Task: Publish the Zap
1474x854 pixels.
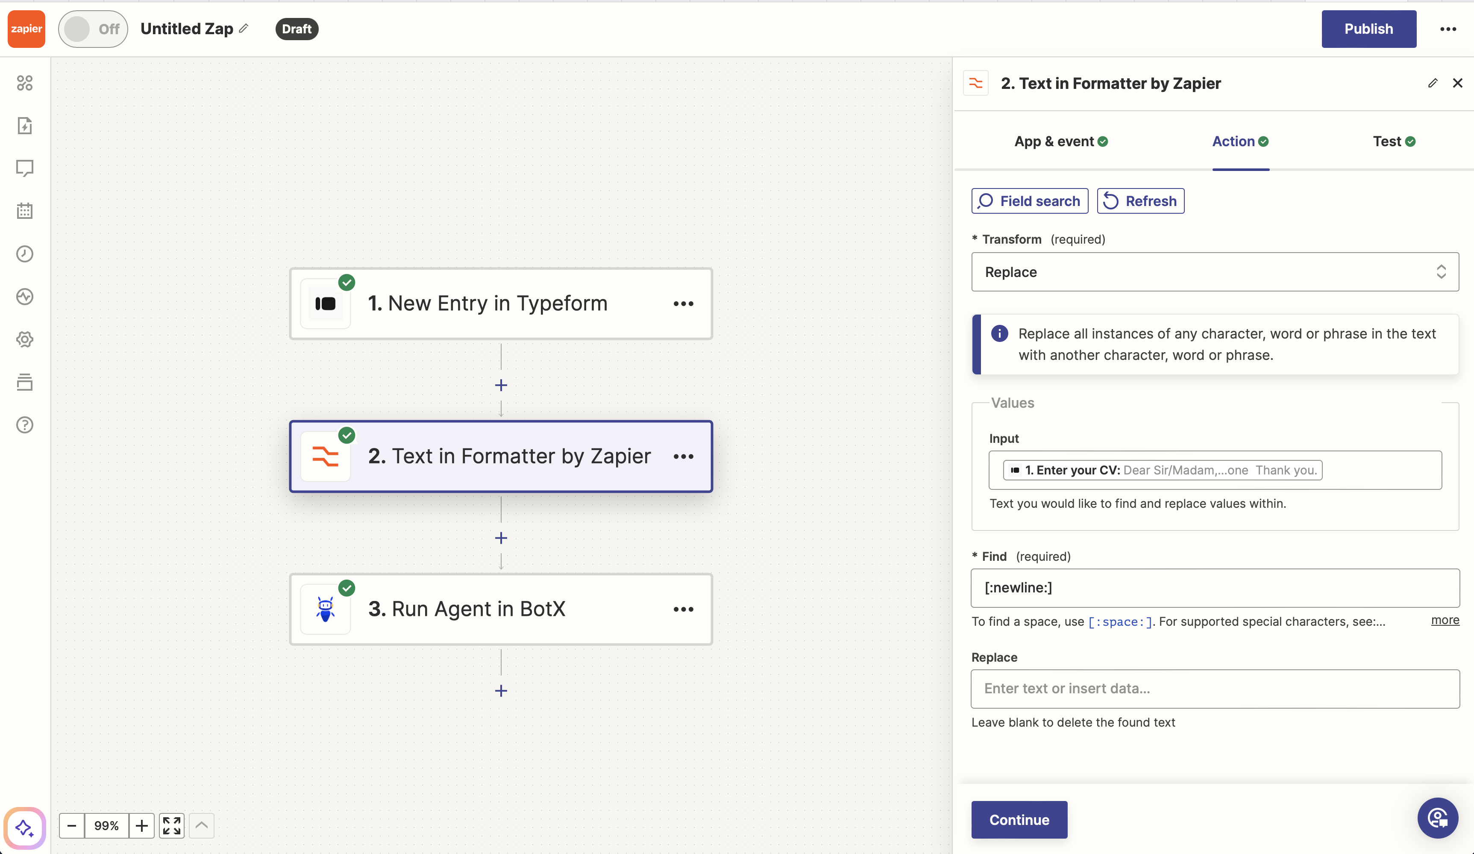Action: [x=1368, y=29]
